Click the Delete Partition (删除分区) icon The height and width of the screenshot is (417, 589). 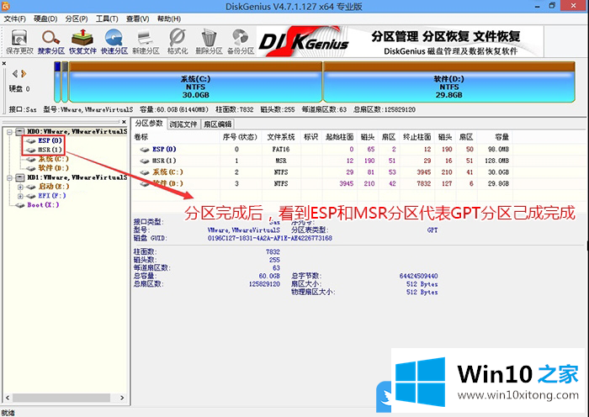click(209, 41)
